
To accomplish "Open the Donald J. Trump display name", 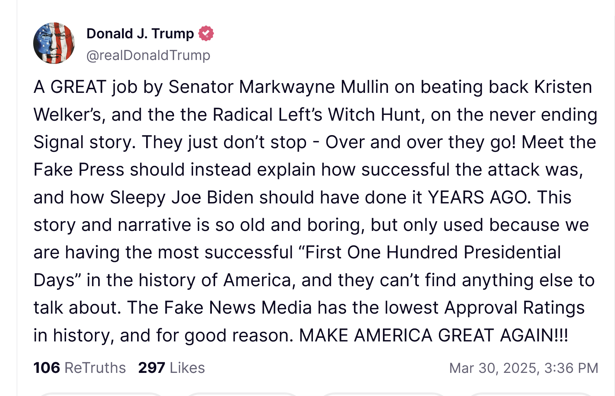I will (140, 34).
